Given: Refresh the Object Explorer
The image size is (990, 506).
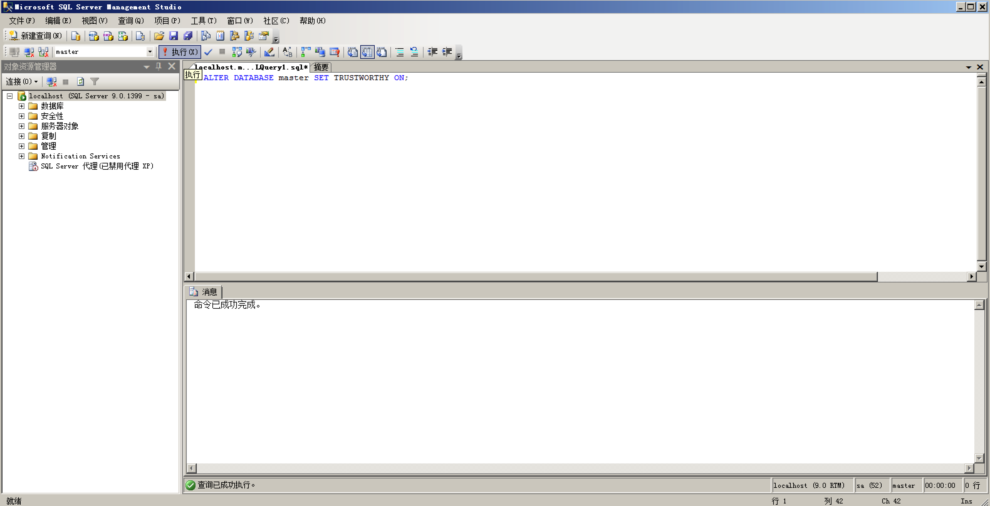Looking at the screenshot, I should tap(80, 81).
